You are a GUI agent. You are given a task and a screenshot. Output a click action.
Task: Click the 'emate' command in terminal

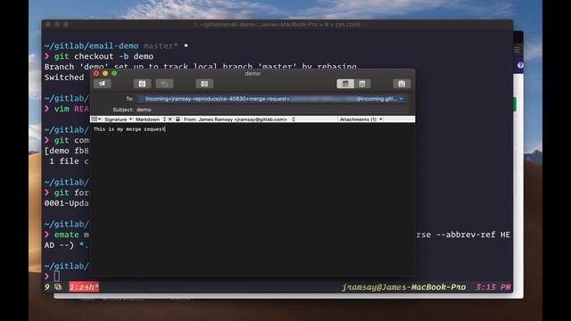tap(67, 235)
